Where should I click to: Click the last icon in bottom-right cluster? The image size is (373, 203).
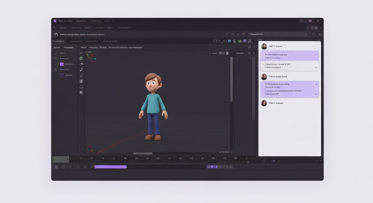coord(231,167)
